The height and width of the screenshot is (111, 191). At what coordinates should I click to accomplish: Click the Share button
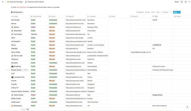pyautogui.click(x=177, y=2)
